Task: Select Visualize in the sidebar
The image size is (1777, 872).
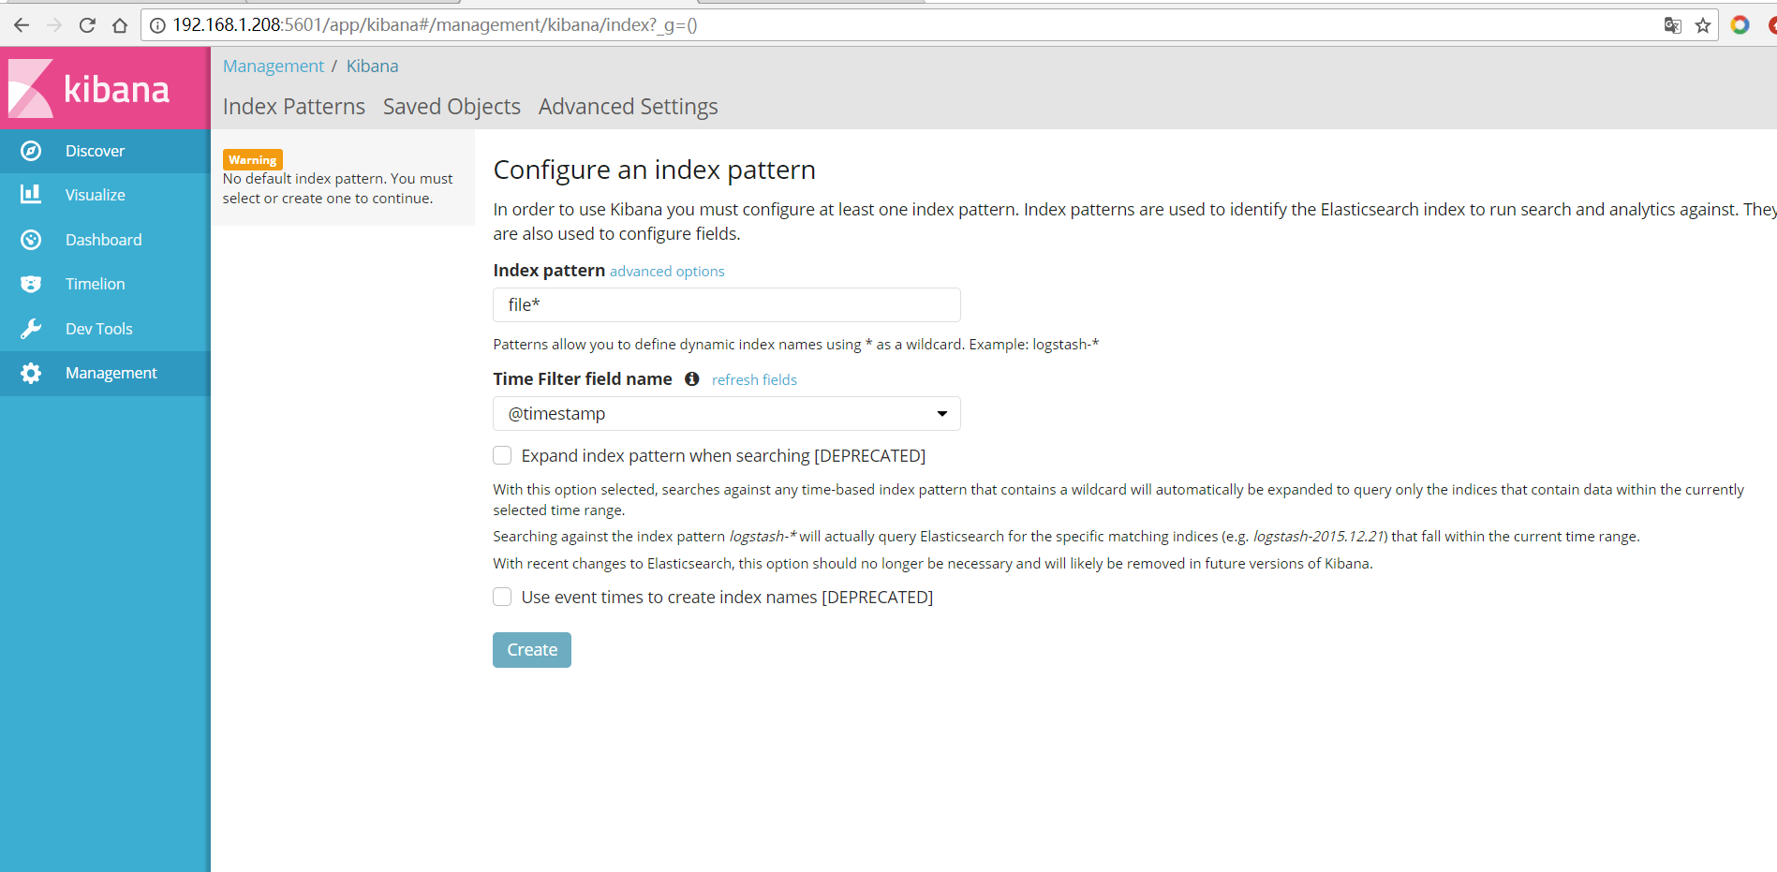Action: point(105,195)
